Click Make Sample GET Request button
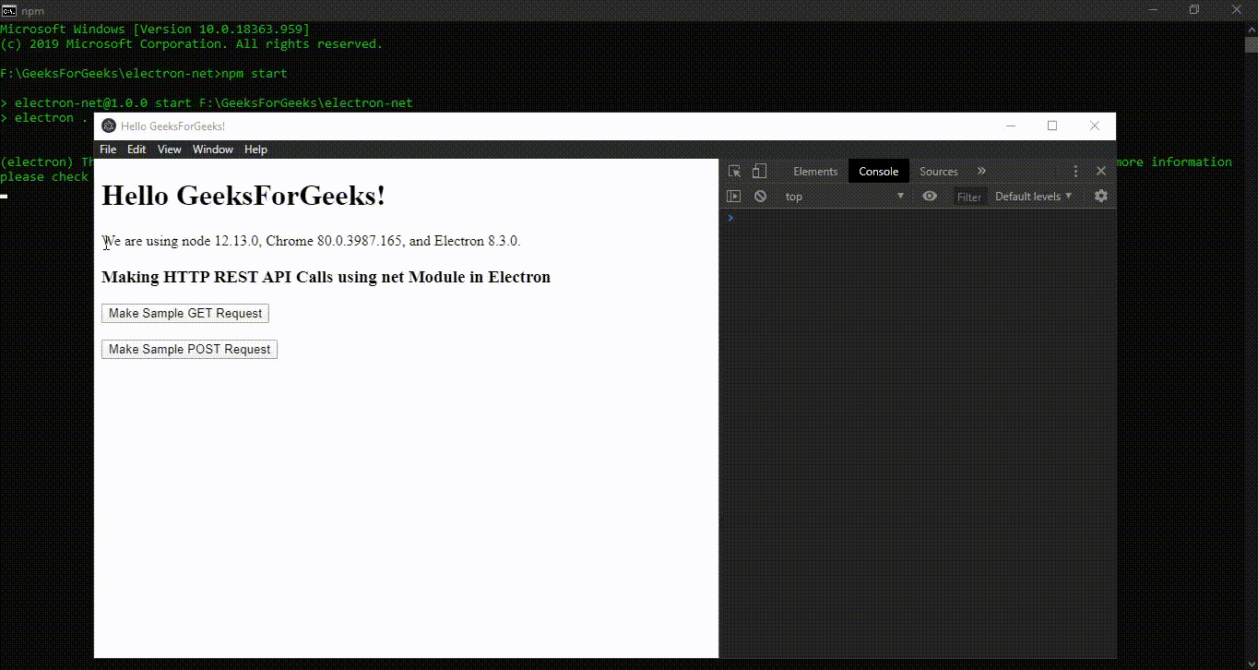The height and width of the screenshot is (670, 1258). pyautogui.click(x=185, y=314)
